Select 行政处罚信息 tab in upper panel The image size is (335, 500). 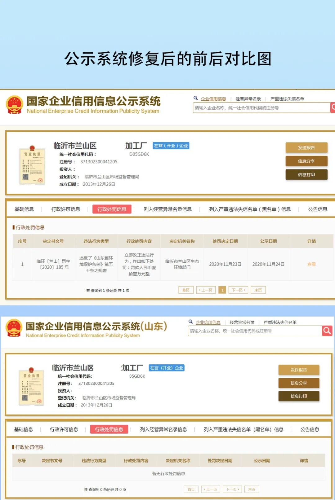(x=112, y=209)
